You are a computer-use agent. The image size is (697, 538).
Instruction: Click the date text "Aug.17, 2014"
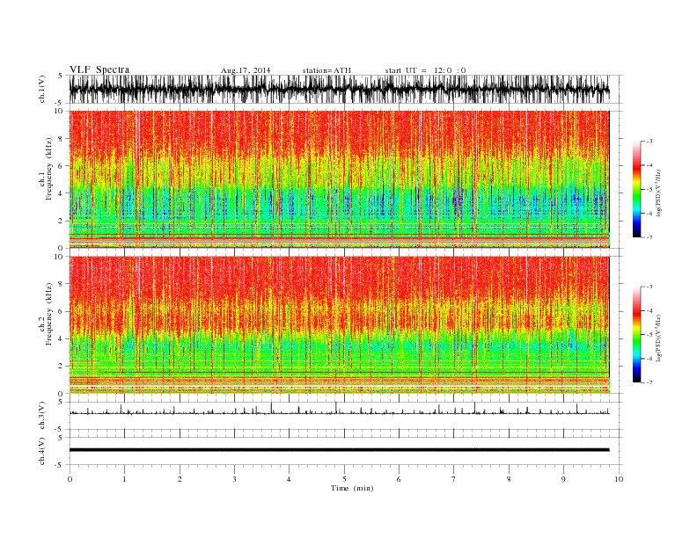[x=246, y=70]
